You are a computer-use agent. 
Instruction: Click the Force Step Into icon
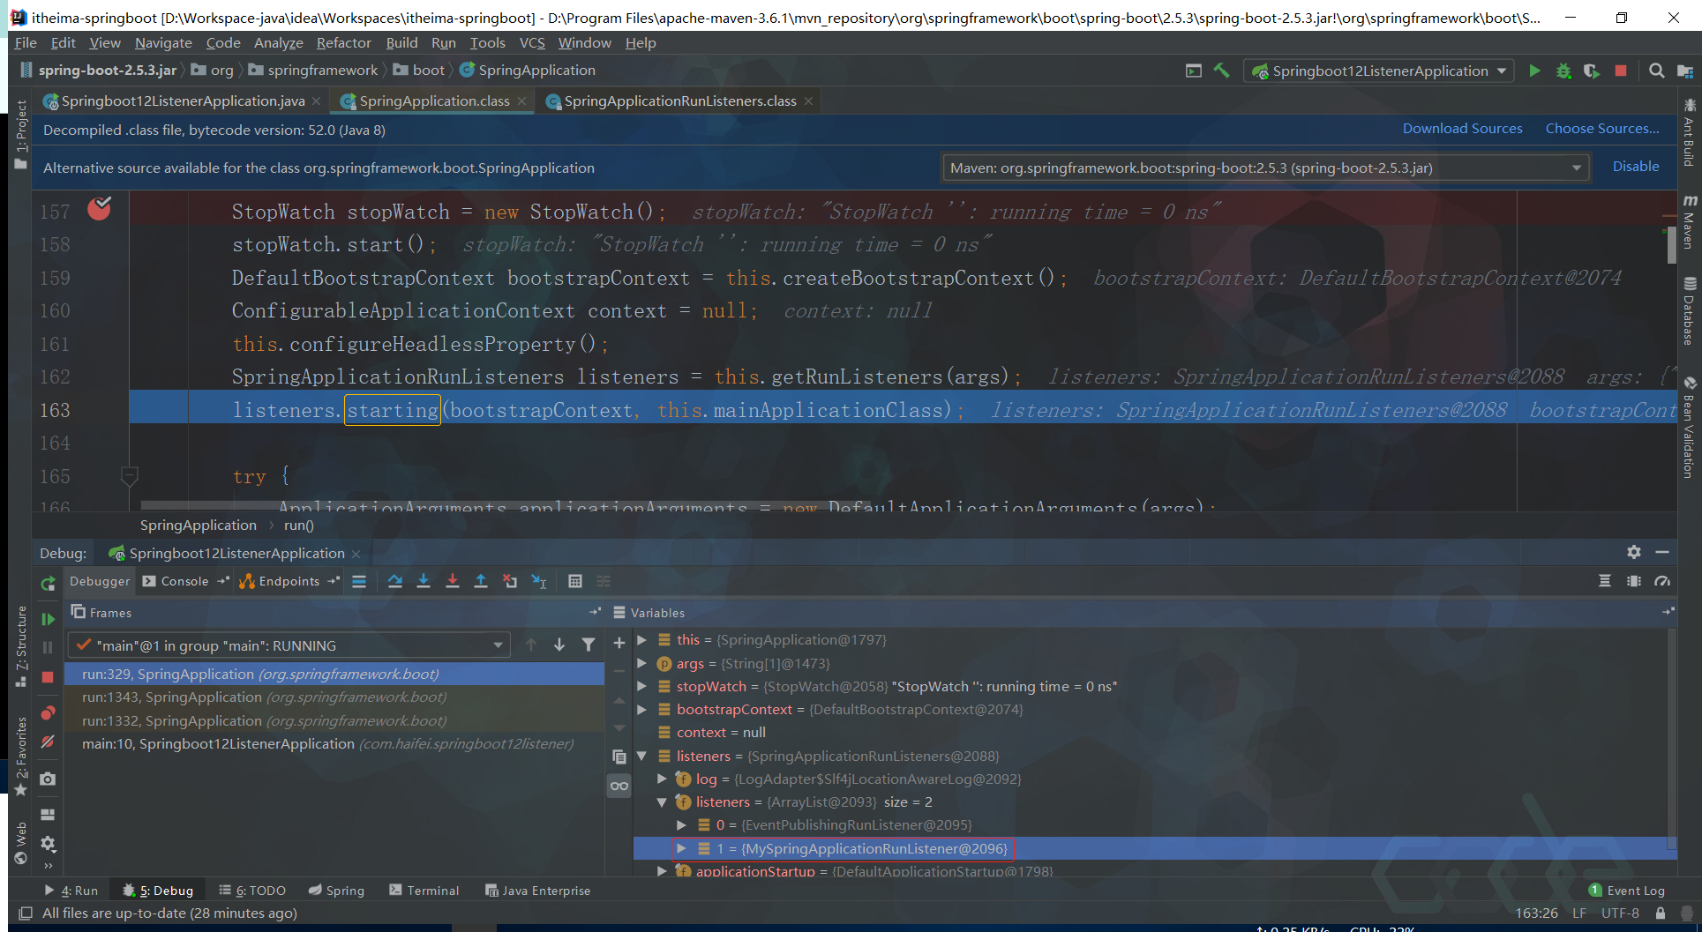pos(453,581)
